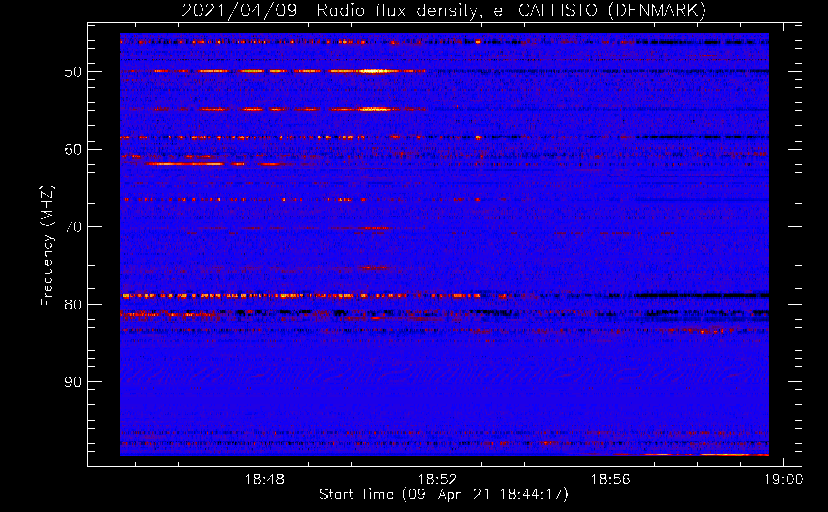Click the 18:48 time tick label

[x=265, y=480]
